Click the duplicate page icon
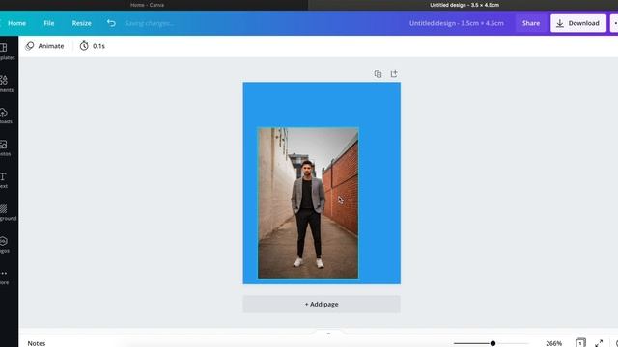The image size is (618, 347). coord(378,74)
